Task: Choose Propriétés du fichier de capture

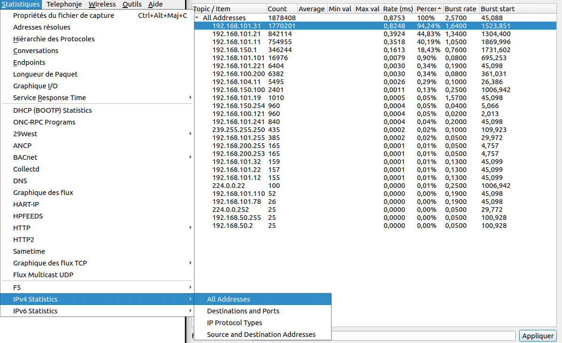Action: (97, 16)
